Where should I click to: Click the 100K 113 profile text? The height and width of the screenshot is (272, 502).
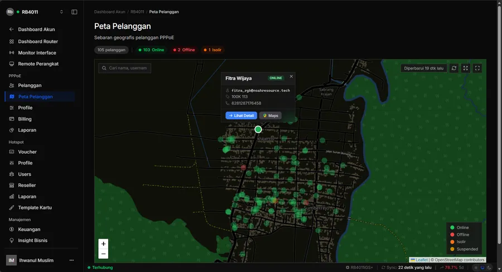click(x=239, y=96)
